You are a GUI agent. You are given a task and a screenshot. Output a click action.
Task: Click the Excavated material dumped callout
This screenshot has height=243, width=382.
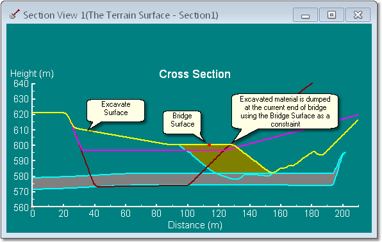(285, 111)
